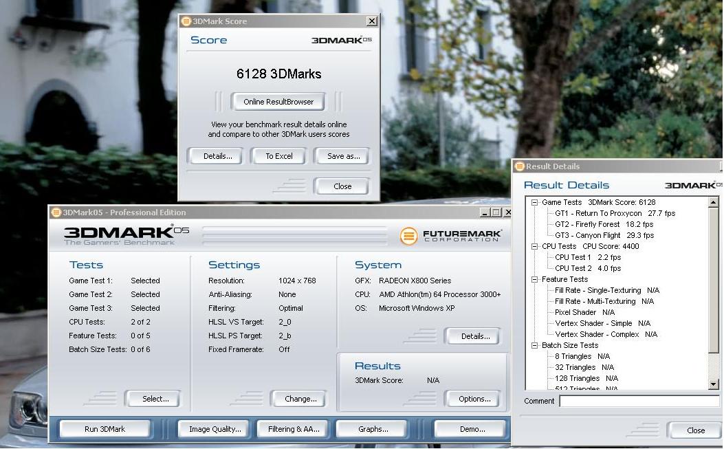Collapse the Feature Tests tree node
724x449 pixels.
535,279
